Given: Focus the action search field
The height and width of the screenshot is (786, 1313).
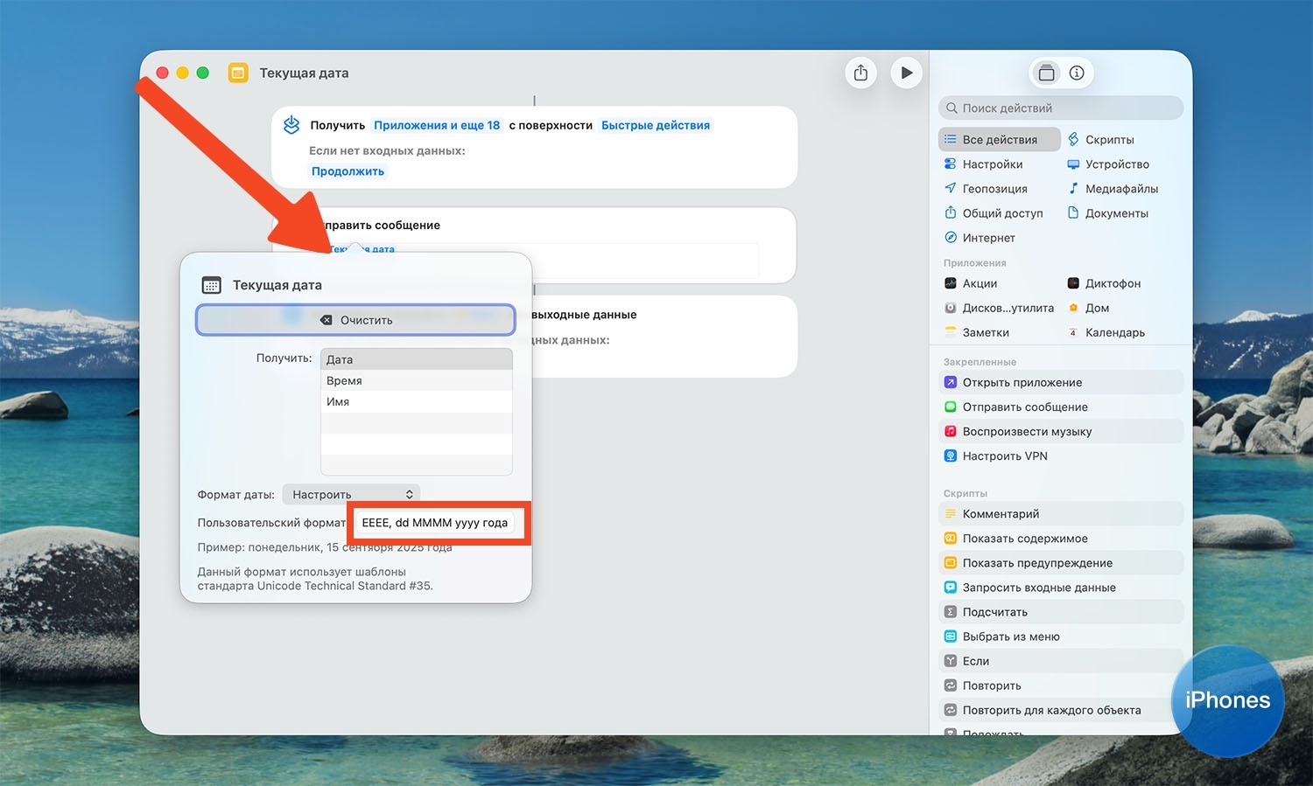Looking at the screenshot, I should tap(1061, 108).
